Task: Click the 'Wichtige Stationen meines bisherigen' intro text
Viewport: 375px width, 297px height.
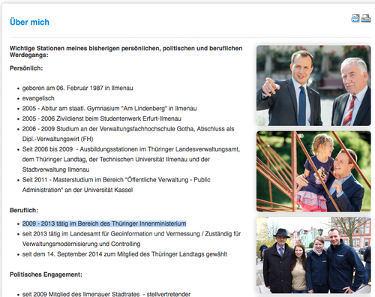Action: click(126, 52)
